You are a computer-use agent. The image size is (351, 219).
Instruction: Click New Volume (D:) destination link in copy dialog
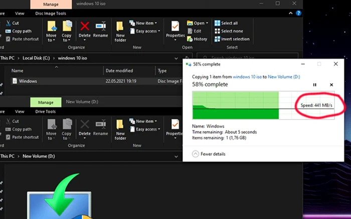click(284, 77)
